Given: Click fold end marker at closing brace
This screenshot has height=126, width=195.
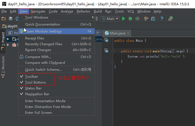Looking at the screenshot, I should coord(113,62).
